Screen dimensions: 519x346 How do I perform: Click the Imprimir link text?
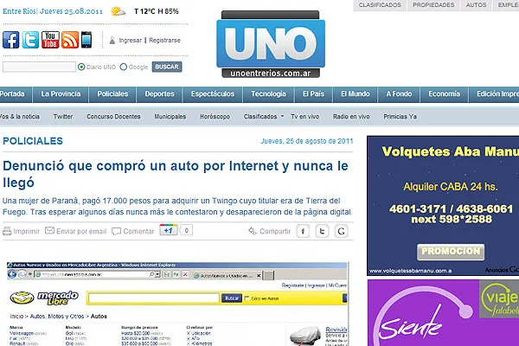coord(27,231)
